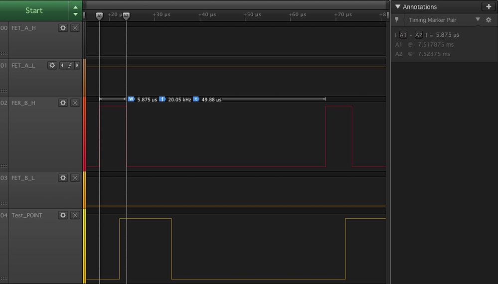Image resolution: width=498 pixels, height=284 pixels.
Task: Click the 49.88 µs period value
Action: [x=211, y=99]
